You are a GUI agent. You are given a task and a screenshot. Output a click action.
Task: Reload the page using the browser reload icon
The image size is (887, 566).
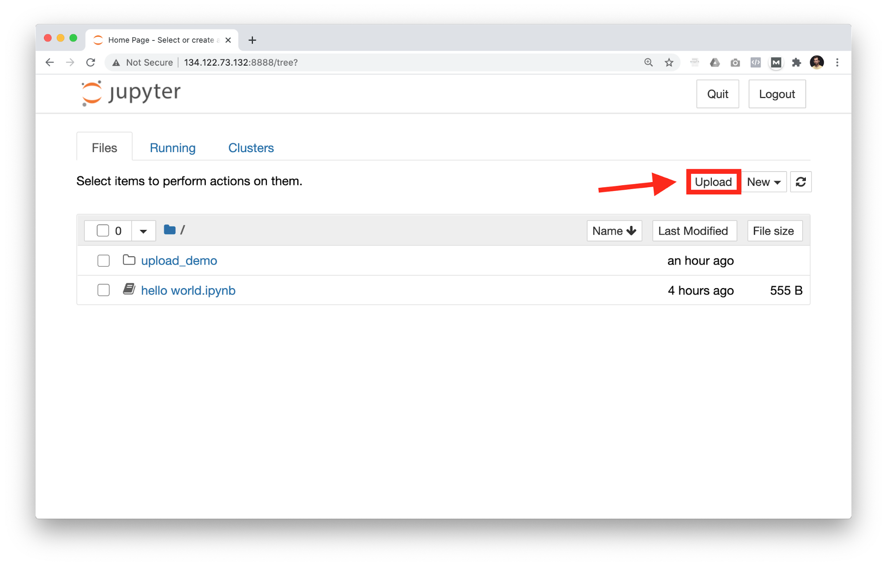[x=91, y=62]
